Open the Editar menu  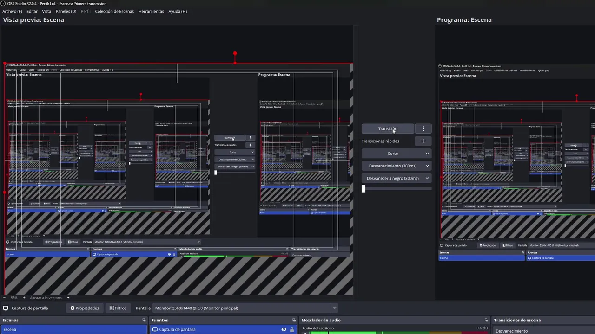(32, 11)
